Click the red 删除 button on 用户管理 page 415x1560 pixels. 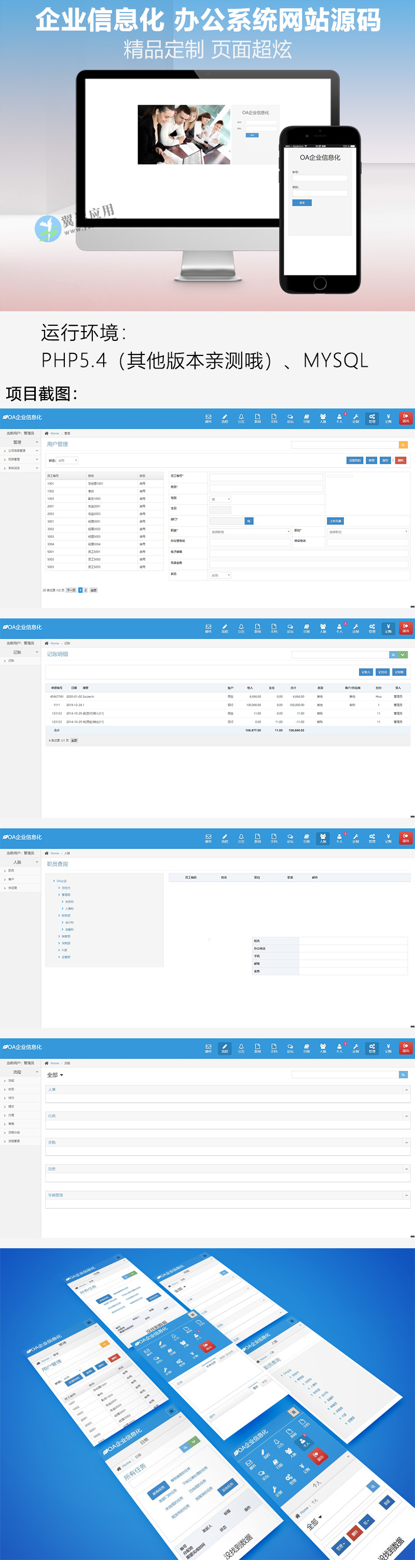(x=400, y=460)
